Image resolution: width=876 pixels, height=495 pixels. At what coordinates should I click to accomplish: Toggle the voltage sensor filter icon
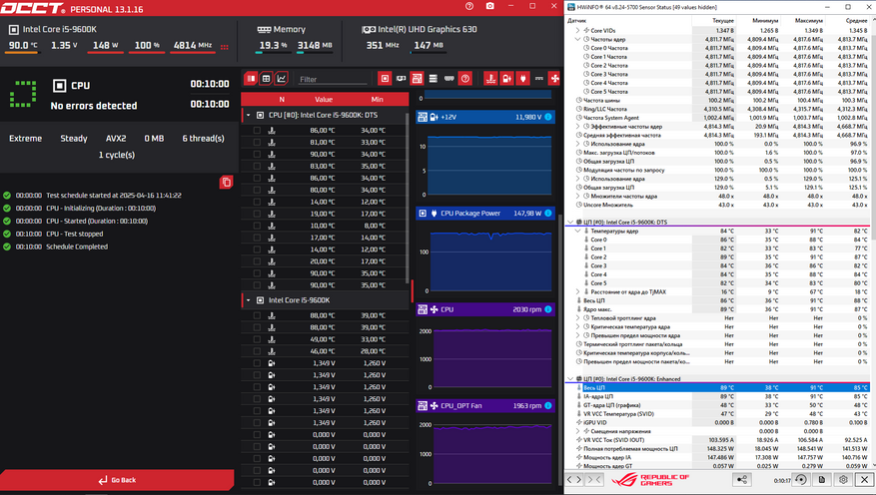tap(507, 79)
